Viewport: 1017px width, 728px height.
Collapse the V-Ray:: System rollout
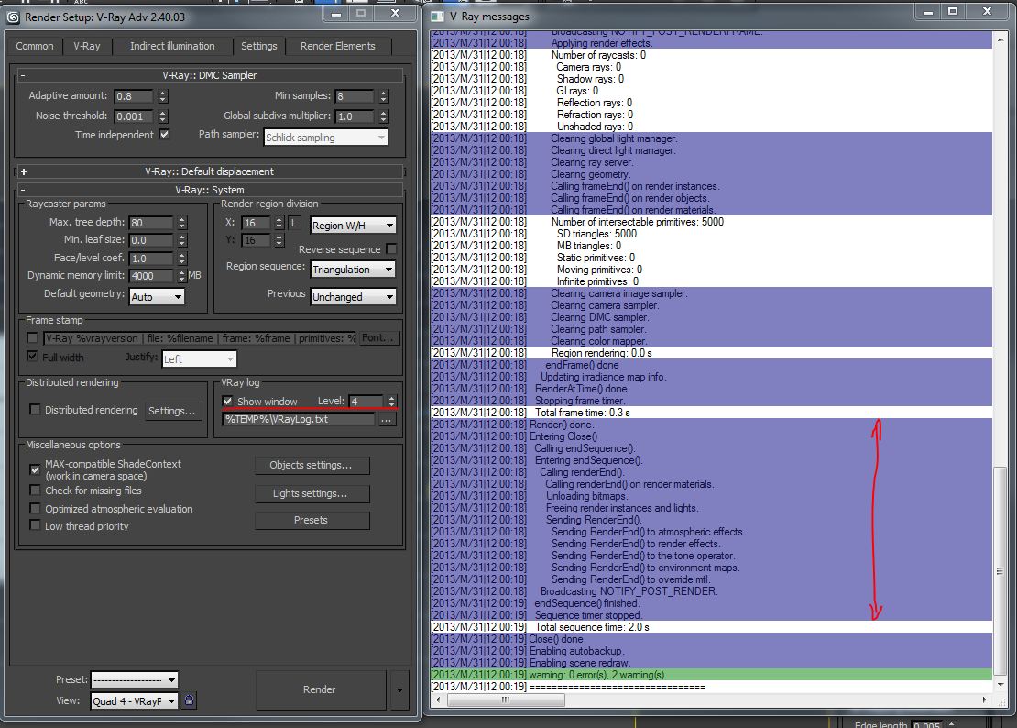[210, 190]
